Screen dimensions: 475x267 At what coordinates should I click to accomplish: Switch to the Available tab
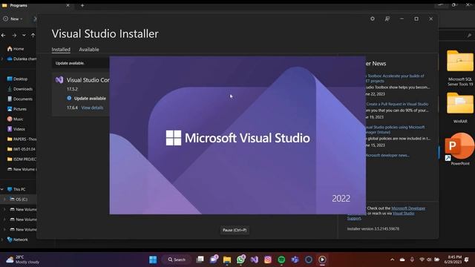(x=89, y=50)
